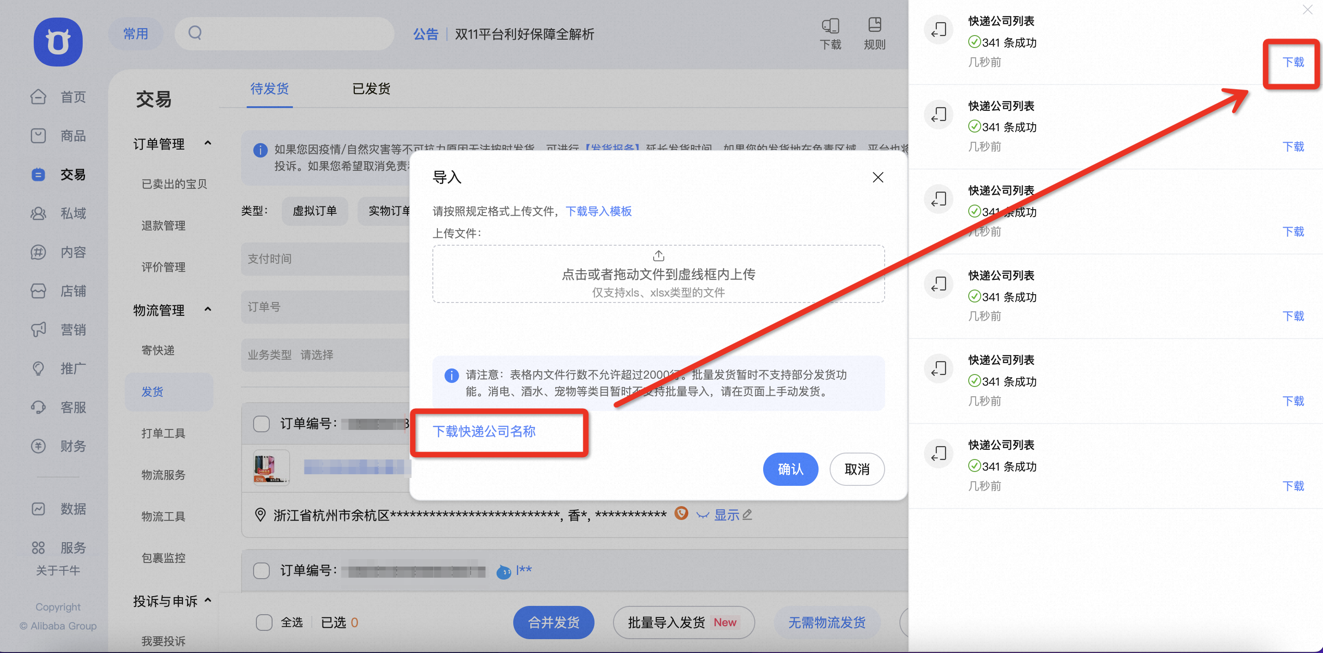
Task: Click the 下载快递公司名称 link
Action: pyautogui.click(x=484, y=432)
